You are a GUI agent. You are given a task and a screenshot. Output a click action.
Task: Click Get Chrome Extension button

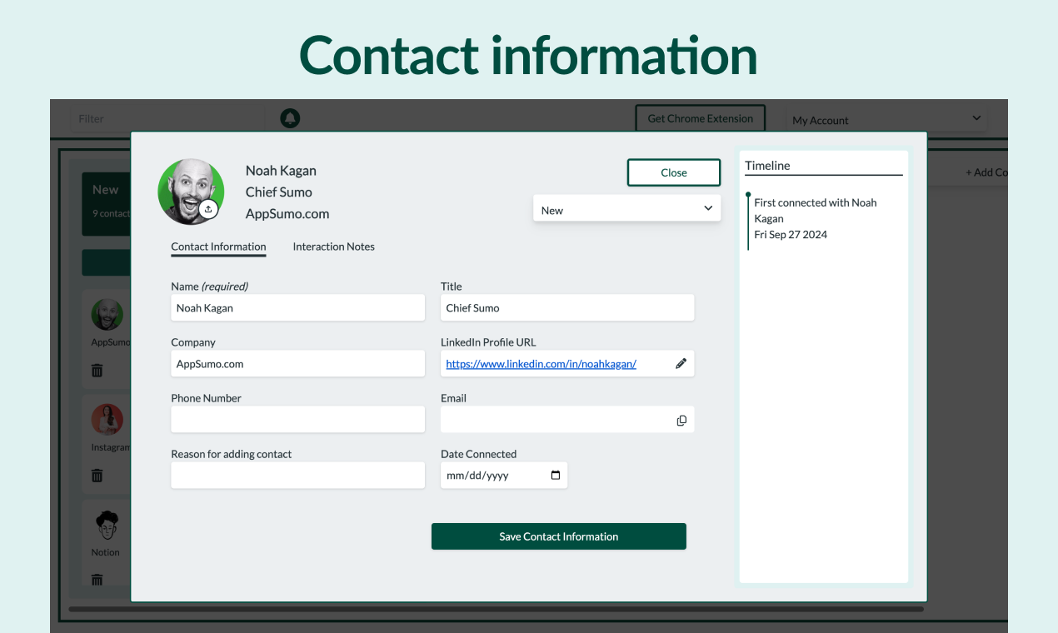pos(701,118)
